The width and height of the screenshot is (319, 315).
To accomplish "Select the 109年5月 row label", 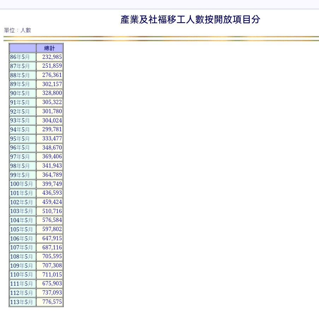I will [x=22, y=266].
